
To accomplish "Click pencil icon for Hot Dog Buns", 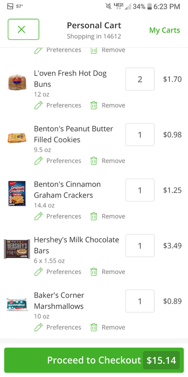I will [39, 106].
